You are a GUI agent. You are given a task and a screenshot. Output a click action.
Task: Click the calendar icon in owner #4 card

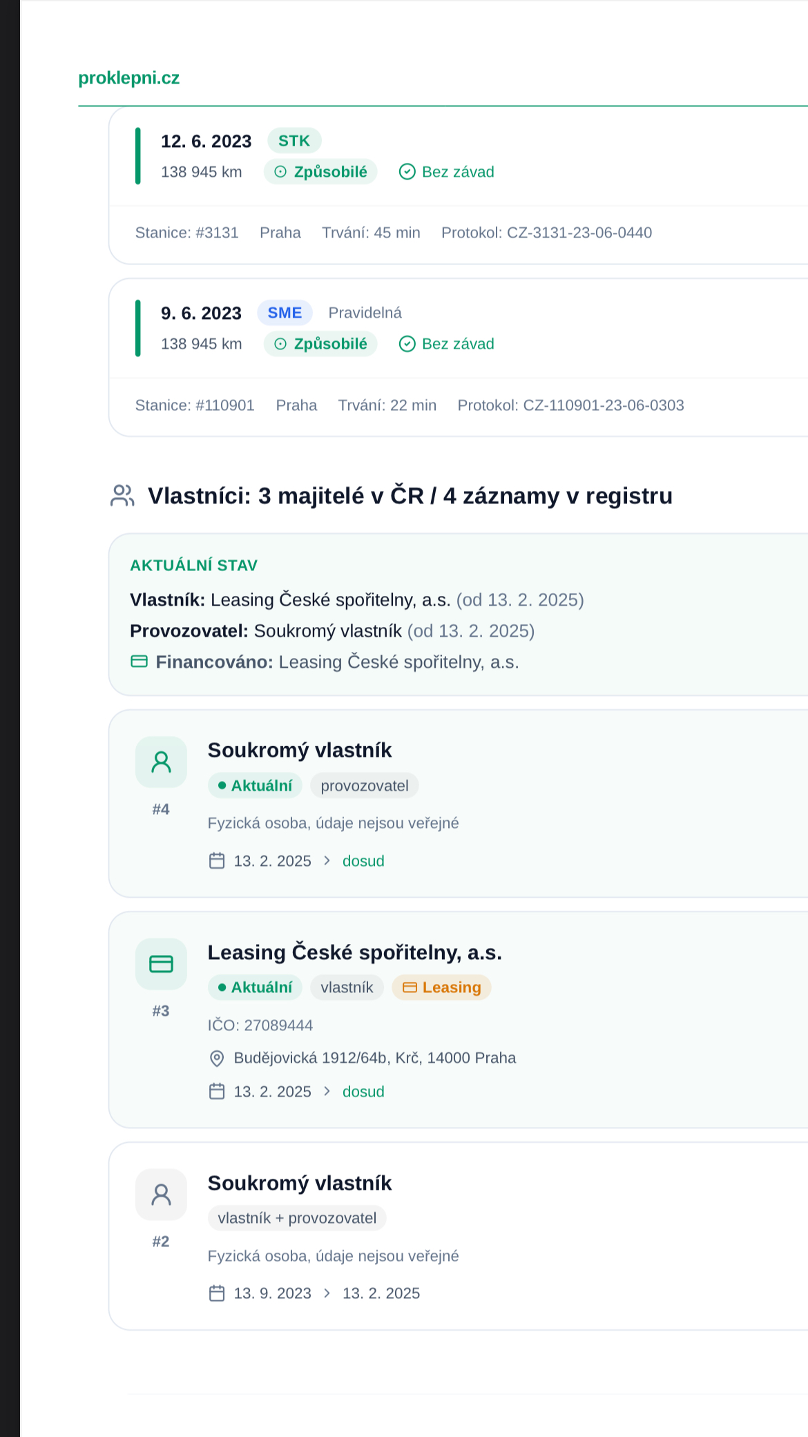(x=217, y=860)
